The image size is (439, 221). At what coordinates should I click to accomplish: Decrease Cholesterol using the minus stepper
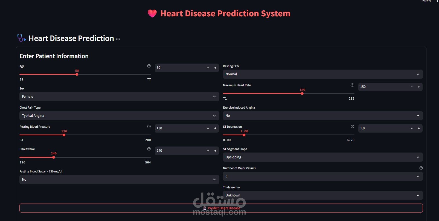pos(208,151)
